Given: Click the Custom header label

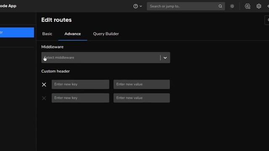Looking at the screenshot, I should click(x=55, y=71).
